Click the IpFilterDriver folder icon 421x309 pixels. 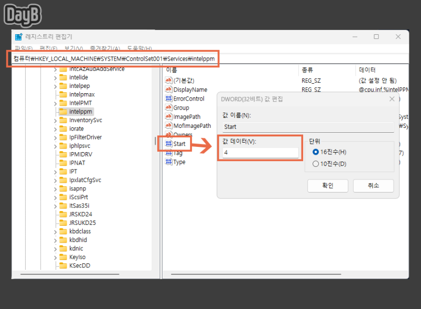pos(63,137)
